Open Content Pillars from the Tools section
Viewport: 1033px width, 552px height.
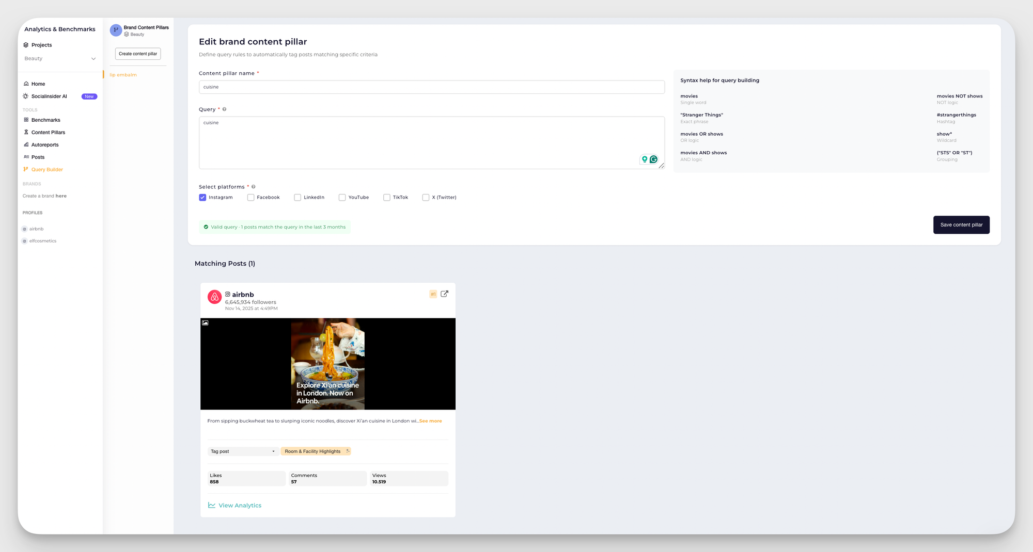tap(48, 132)
